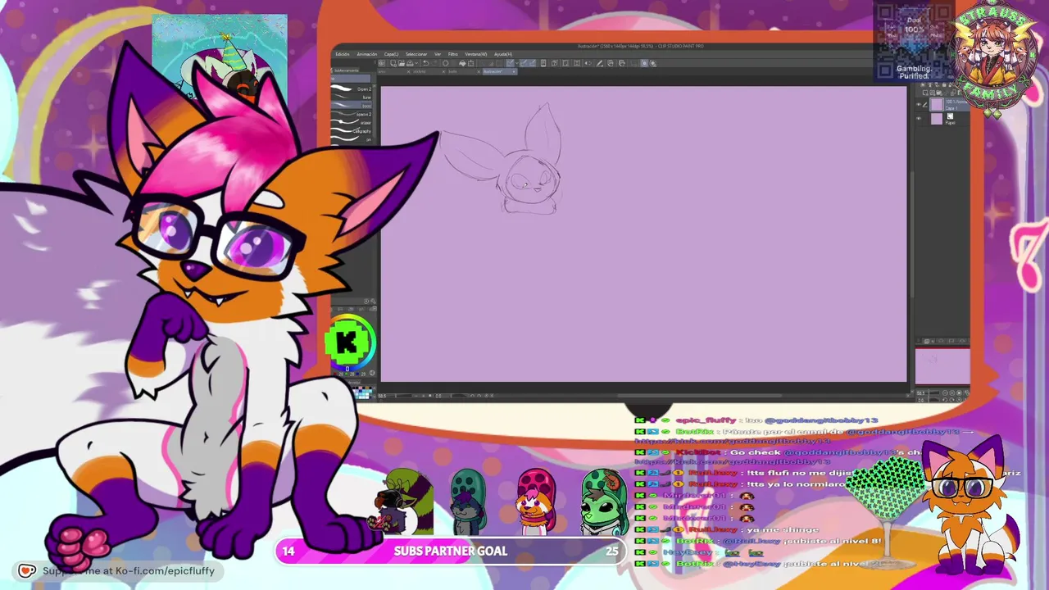The width and height of the screenshot is (1049, 590).
Task: Click the circular Clear icon in command bar
Action: [x=447, y=63]
